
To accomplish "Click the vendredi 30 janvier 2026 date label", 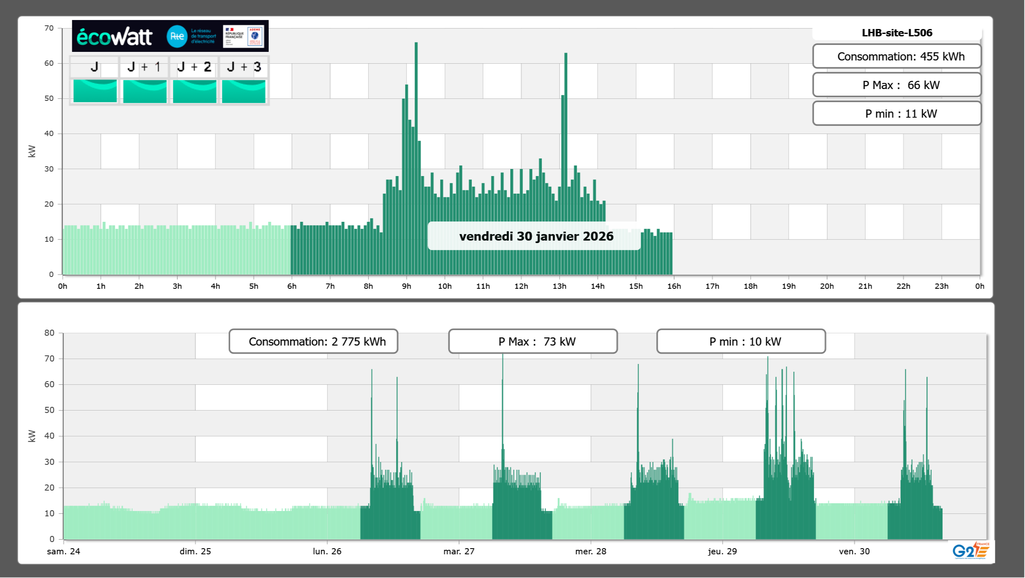I will (x=536, y=236).
